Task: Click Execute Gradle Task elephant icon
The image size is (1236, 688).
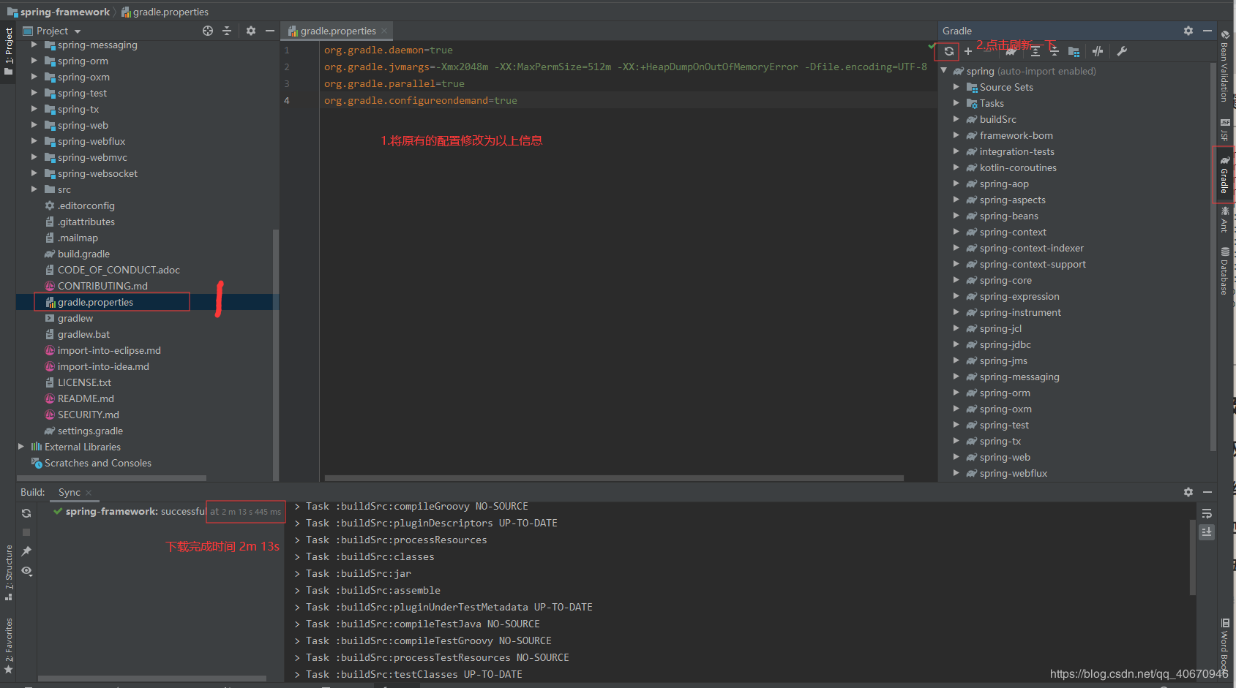Action: [x=1011, y=51]
